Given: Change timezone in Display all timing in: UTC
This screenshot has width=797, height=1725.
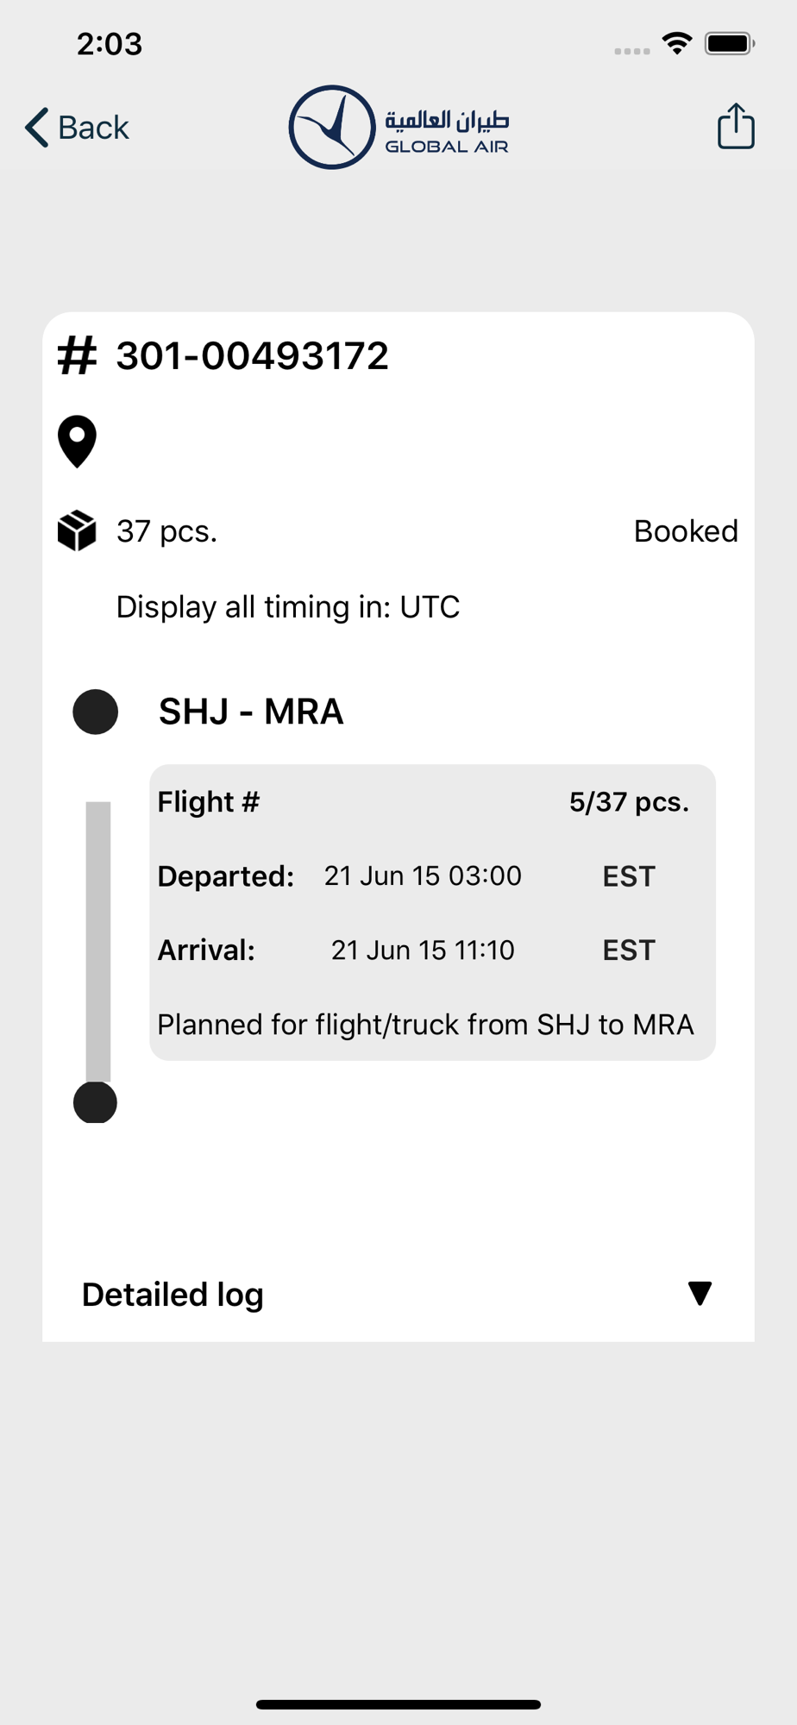Looking at the screenshot, I should 288,607.
